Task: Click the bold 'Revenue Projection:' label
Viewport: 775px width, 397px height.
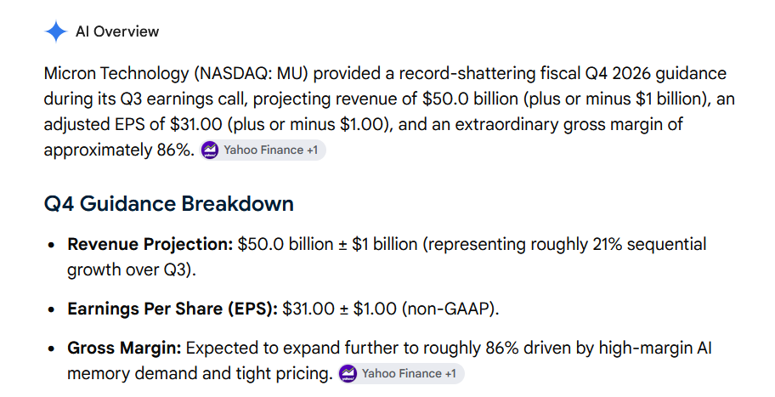Action: click(150, 244)
